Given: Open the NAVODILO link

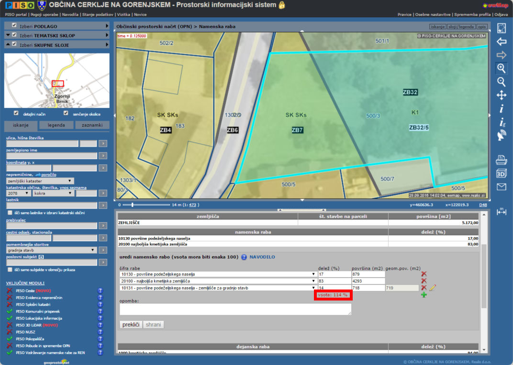Looking at the screenshot, I should tap(262, 257).
